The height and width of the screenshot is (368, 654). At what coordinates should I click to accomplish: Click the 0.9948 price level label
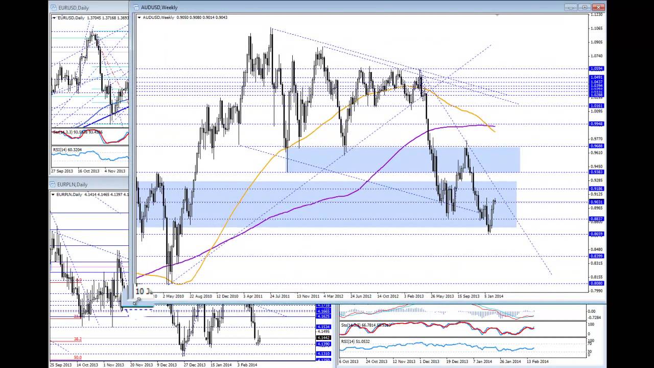point(596,124)
